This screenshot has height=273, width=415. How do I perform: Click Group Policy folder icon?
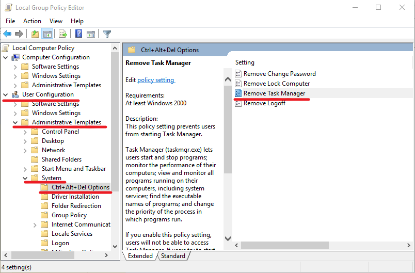(x=44, y=215)
